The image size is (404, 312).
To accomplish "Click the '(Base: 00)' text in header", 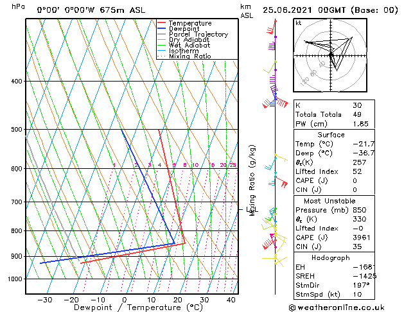I will coord(374,10).
